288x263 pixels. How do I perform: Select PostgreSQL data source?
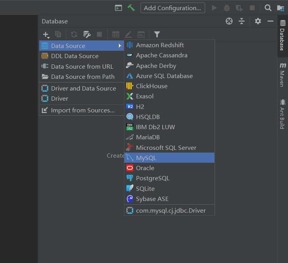coord(170,178)
